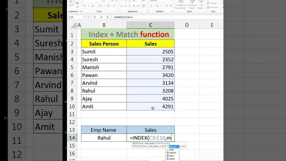Choose MAXA from autocomplete list
The width and height of the screenshot is (286, 161).
(172, 159)
